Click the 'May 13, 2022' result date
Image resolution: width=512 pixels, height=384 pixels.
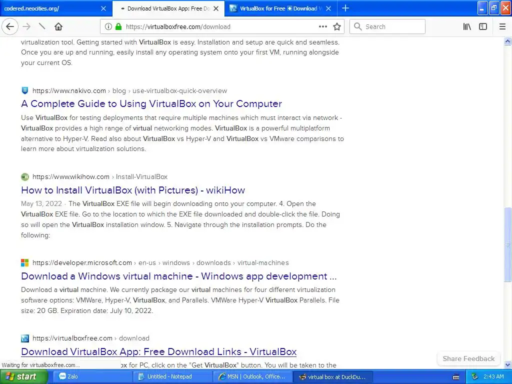41,204
